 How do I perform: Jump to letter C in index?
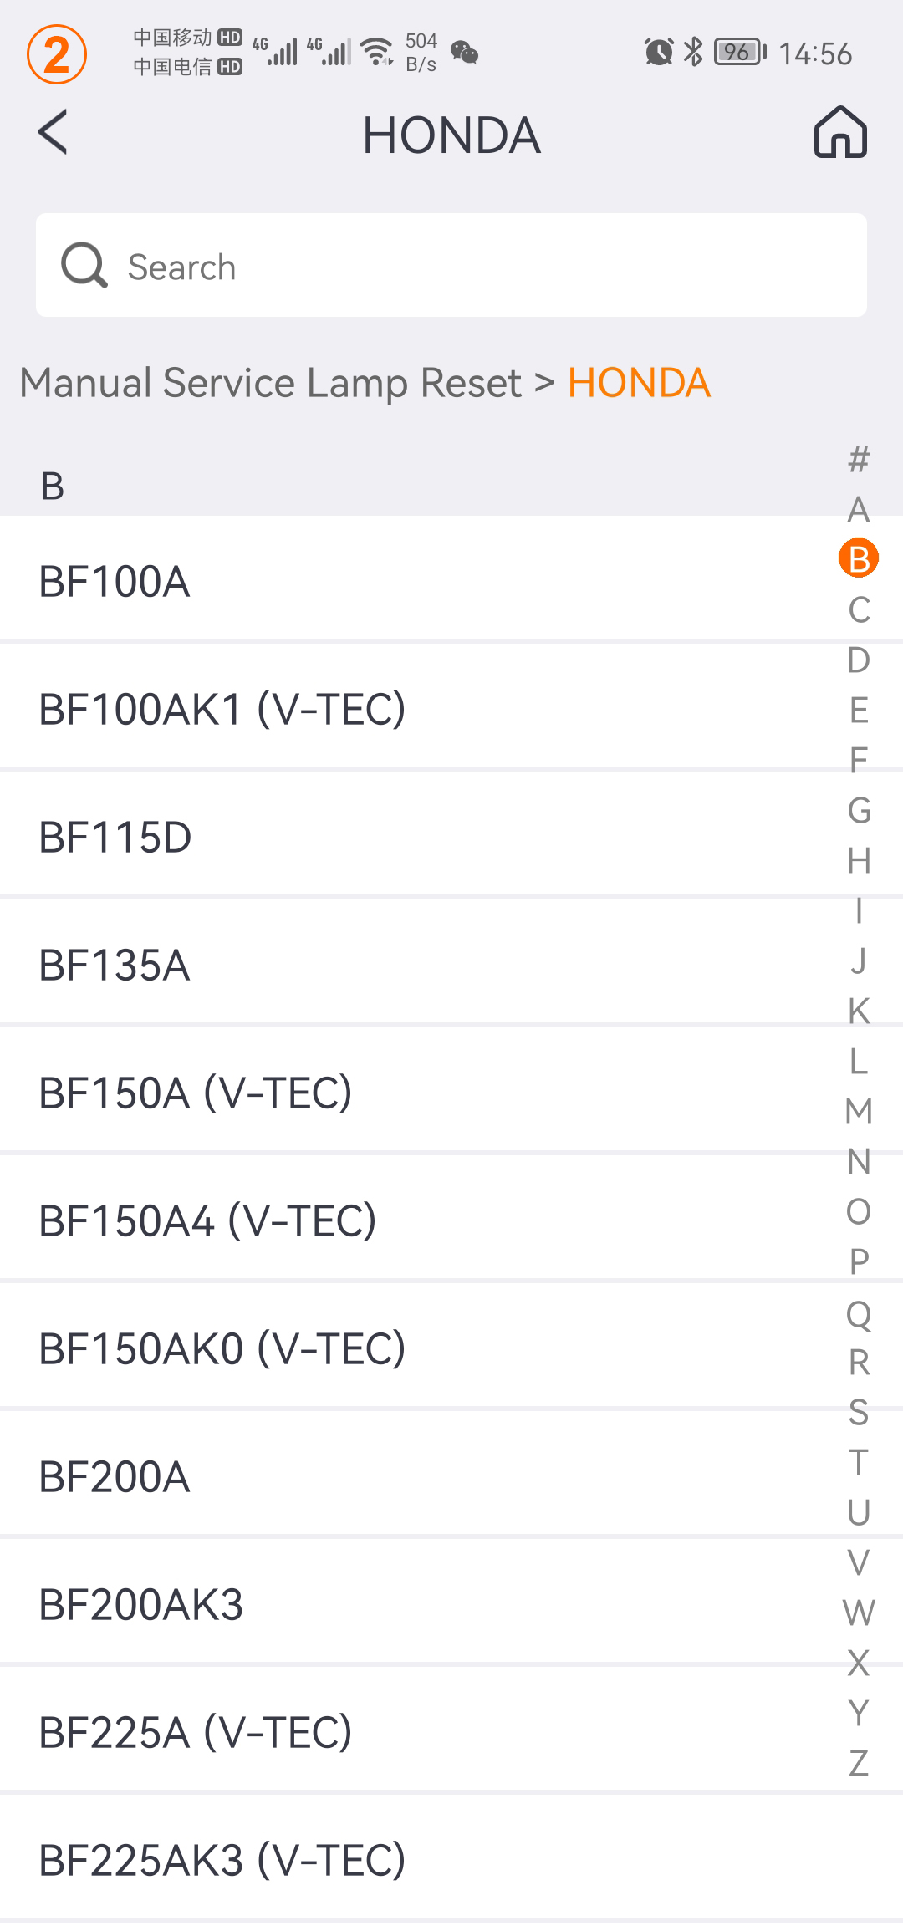tap(859, 609)
